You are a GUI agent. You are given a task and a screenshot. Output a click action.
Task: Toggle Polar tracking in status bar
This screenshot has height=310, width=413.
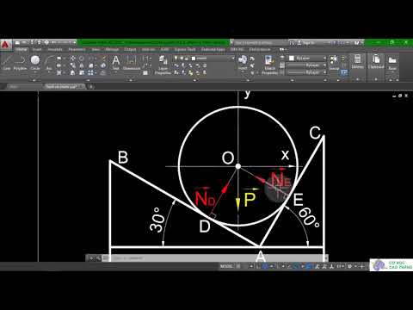click(266, 266)
